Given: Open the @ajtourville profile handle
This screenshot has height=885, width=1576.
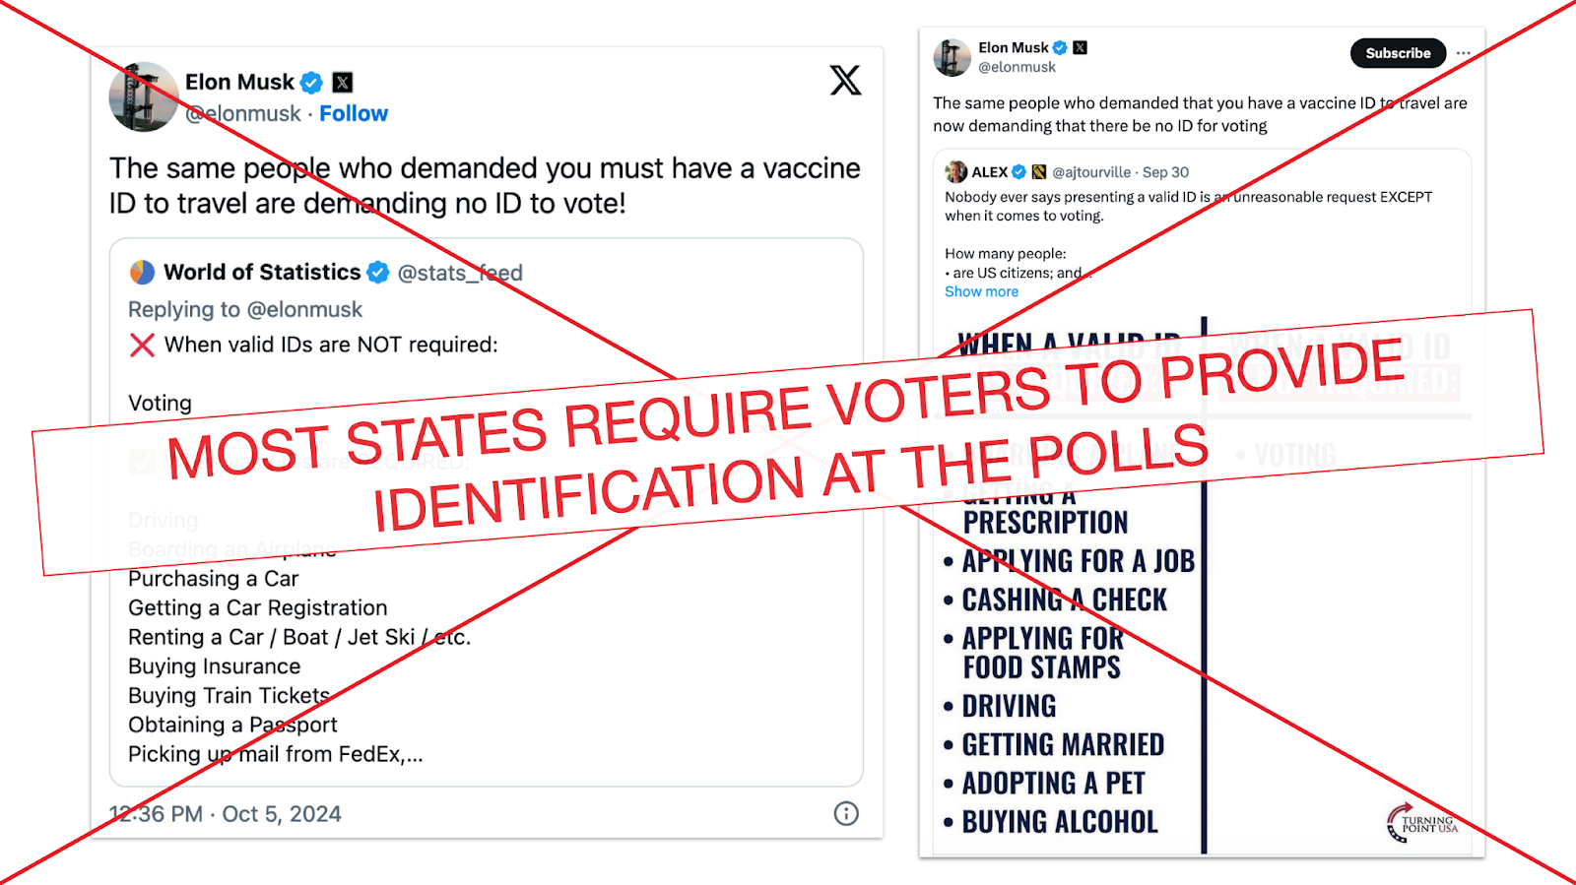Looking at the screenshot, I should 1091,172.
